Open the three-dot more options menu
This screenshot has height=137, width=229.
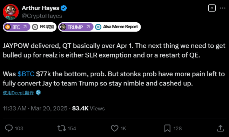[x=223, y=8]
